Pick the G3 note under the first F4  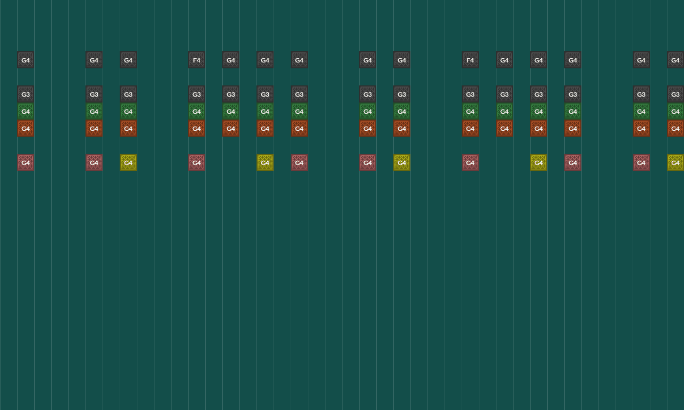click(197, 94)
